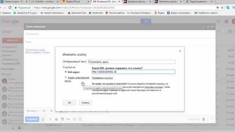Click the Отмена button

tap(86, 103)
